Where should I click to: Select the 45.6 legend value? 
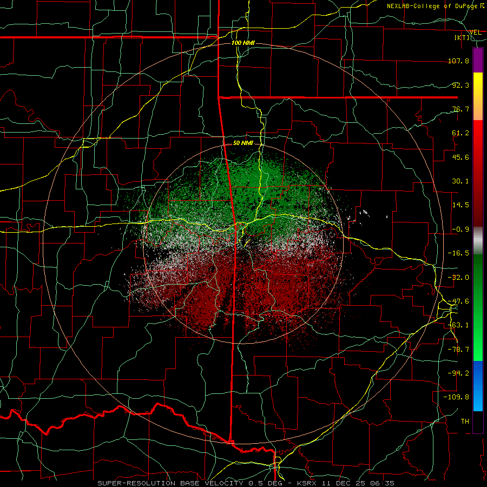[x=460, y=157]
